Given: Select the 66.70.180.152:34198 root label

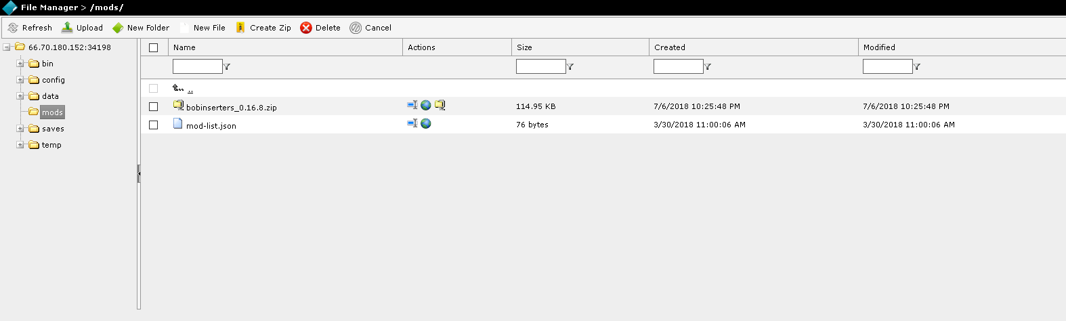Looking at the screenshot, I should pos(69,47).
